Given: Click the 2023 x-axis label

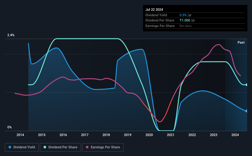Looking at the screenshot, I should [214, 135].
